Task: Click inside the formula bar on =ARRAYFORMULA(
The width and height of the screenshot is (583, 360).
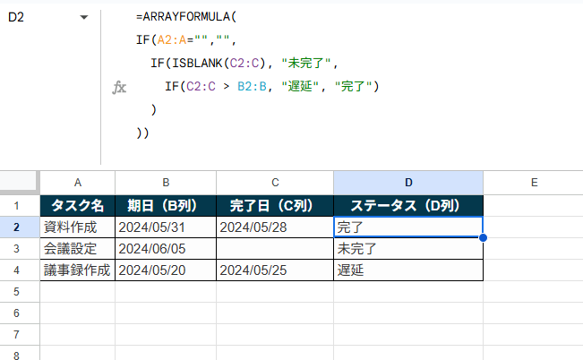Action: point(186,17)
